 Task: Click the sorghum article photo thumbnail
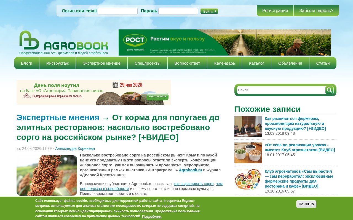[47, 175]
